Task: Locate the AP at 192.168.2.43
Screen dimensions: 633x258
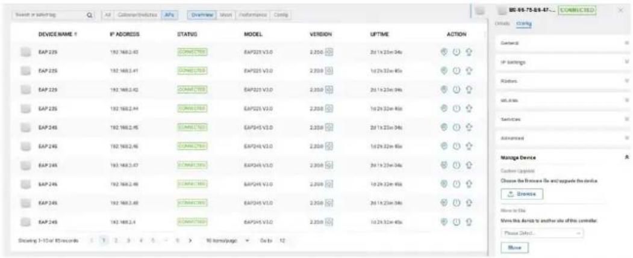Action: pyautogui.click(x=444, y=52)
